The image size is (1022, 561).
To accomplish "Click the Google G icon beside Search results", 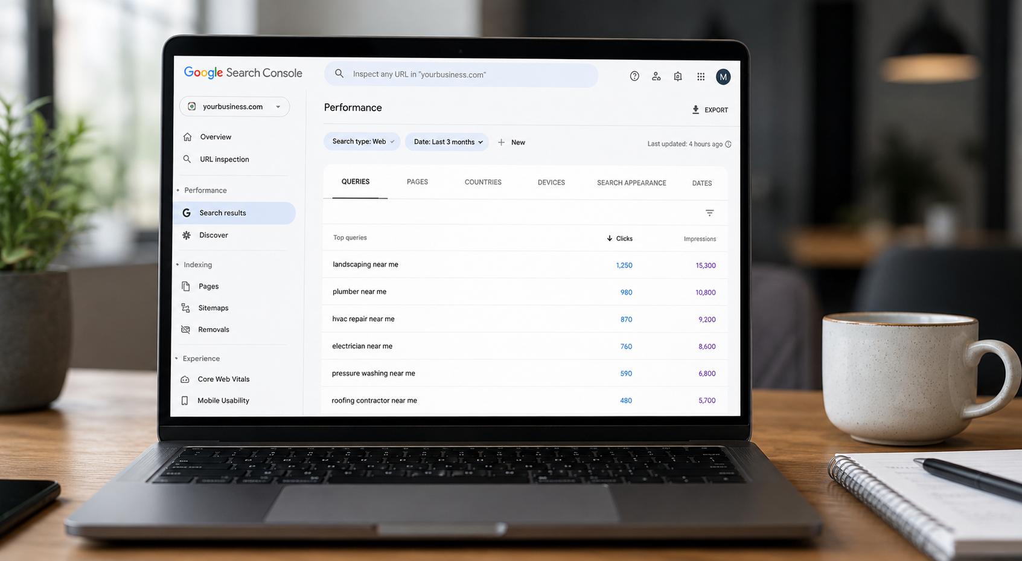I will click(187, 213).
